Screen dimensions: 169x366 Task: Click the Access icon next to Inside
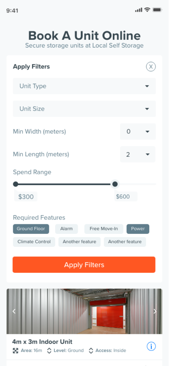[91, 350]
